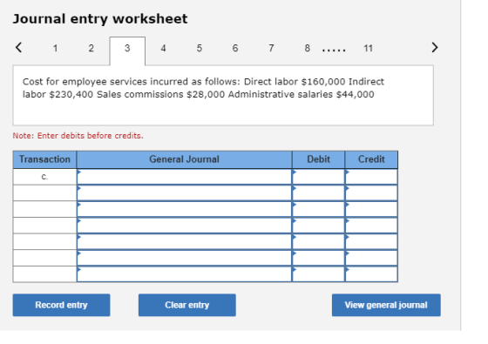
Task: Click the Debit column header
Action: pyautogui.click(x=318, y=159)
